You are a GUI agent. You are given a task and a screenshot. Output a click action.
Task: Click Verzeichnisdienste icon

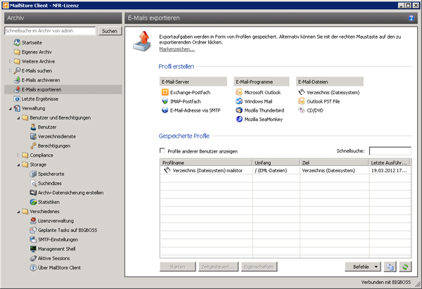pyautogui.click(x=33, y=136)
